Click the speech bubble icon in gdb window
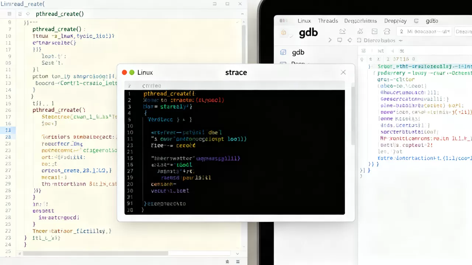The height and width of the screenshot is (265, 472). 340,40
